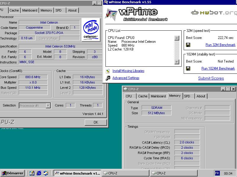This screenshot has width=237, height=177.
Task: Click Submit Scores link
Action: (211, 78)
